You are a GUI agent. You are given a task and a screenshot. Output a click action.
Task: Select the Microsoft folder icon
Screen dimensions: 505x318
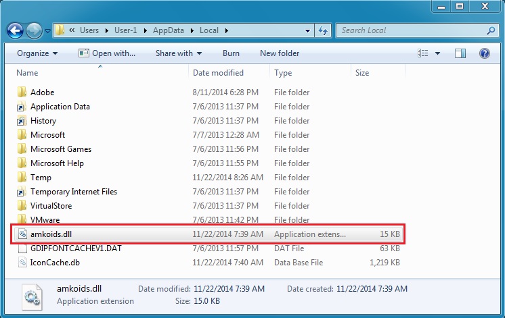pos(22,134)
